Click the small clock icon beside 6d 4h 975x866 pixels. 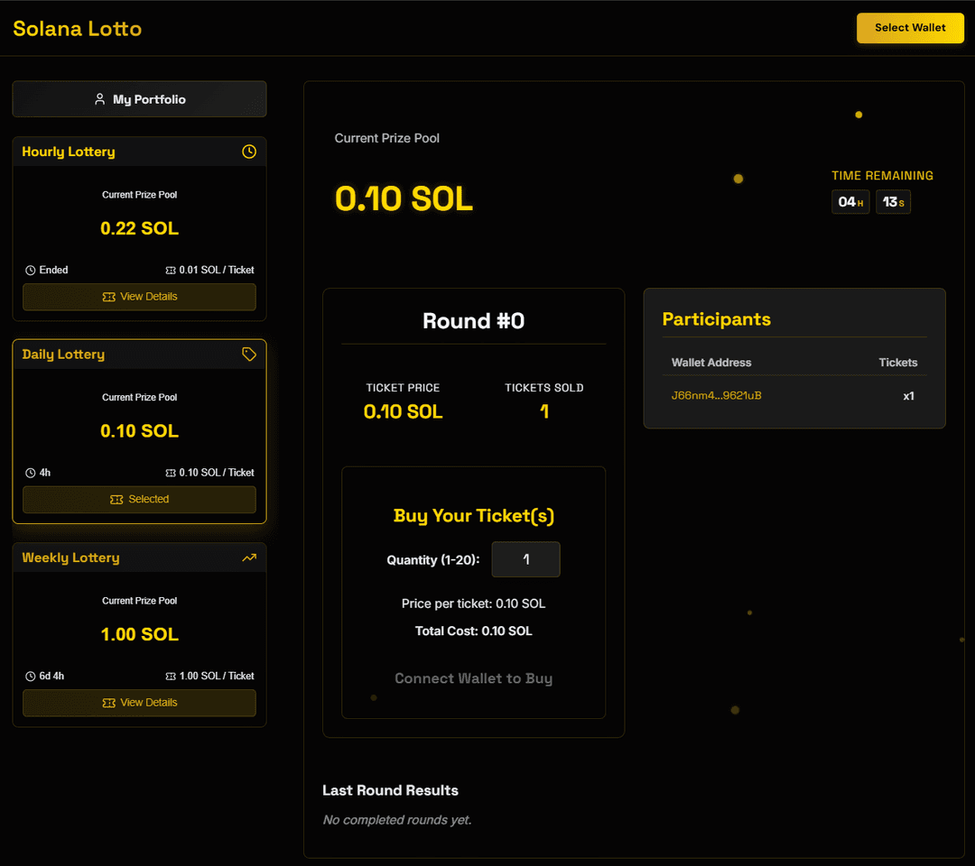tap(30, 676)
